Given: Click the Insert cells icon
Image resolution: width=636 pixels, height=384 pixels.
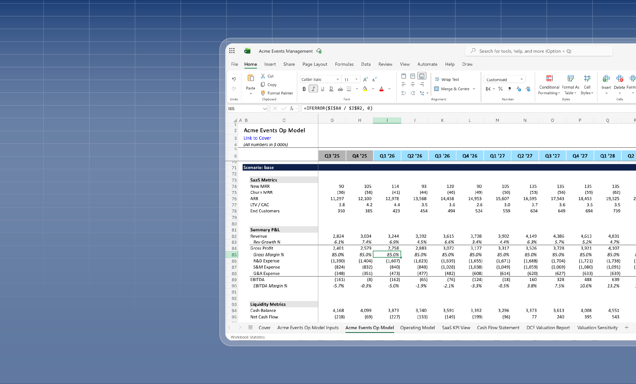Looking at the screenshot, I should click(x=606, y=79).
